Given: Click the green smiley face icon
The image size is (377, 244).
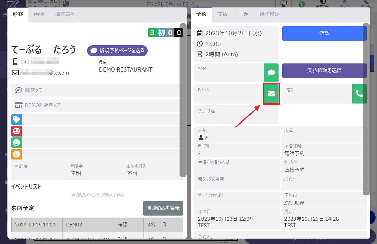Looking at the screenshot, I should pyautogui.click(x=16, y=143).
